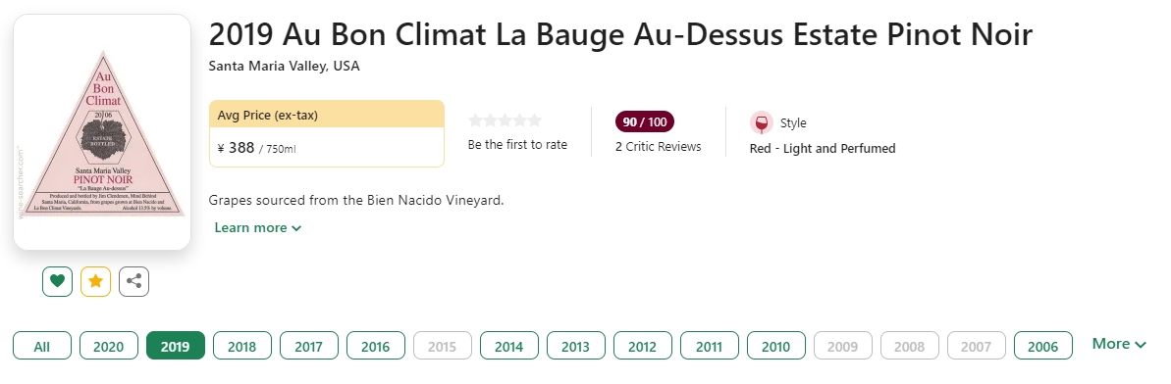Image resolution: width=1171 pixels, height=384 pixels.
Task: Open Red - Light and Perfumed style
Action: [x=823, y=148]
